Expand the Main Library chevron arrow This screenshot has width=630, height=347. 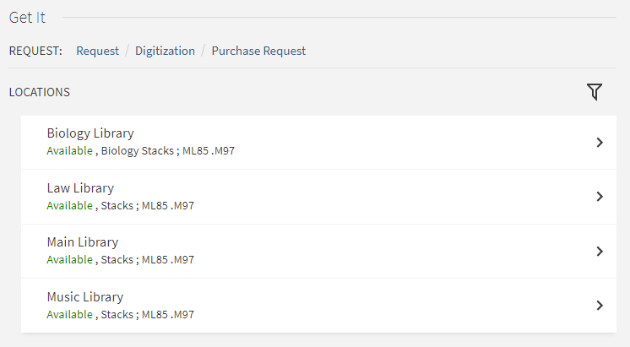600,252
